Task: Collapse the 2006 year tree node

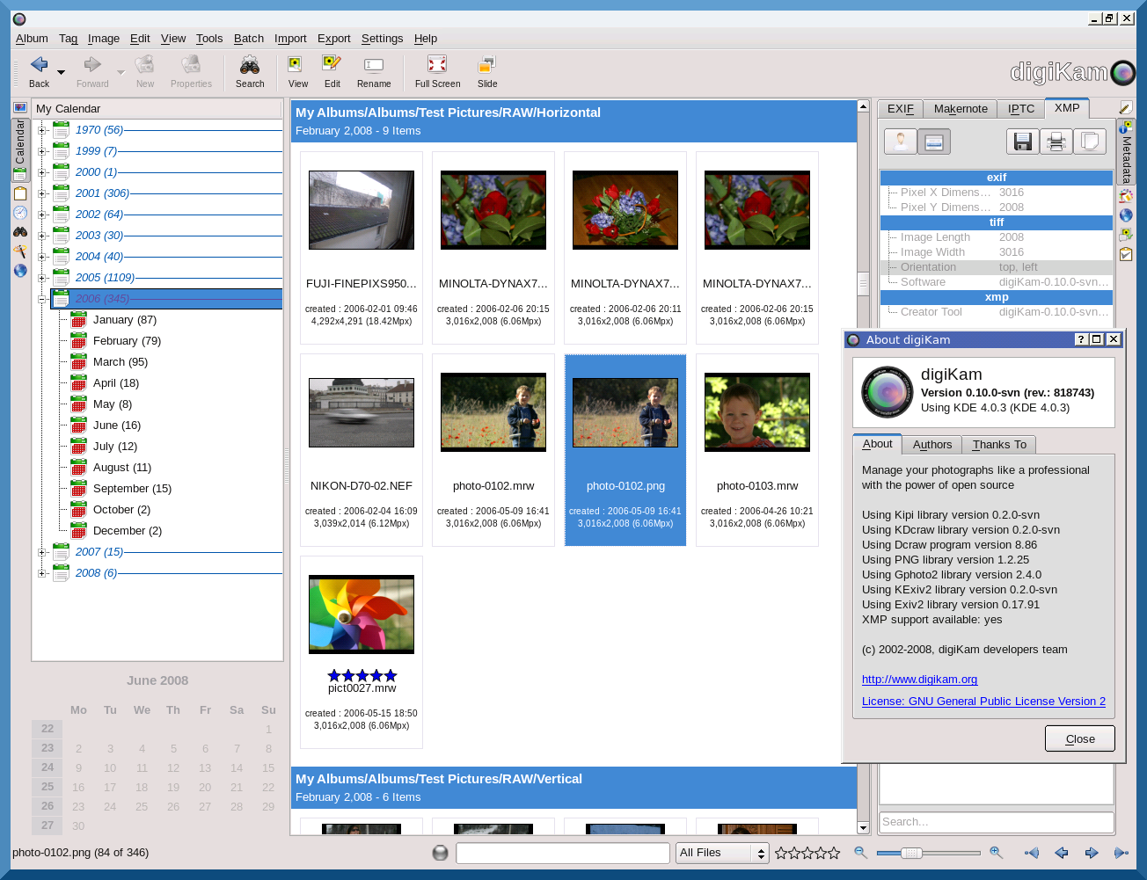Action: click(x=41, y=299)
